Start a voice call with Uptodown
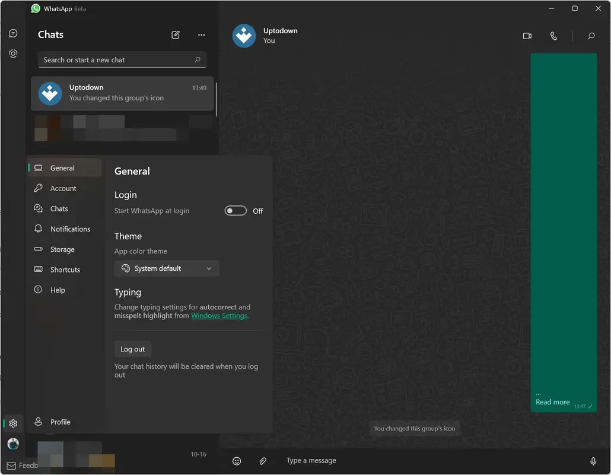Viewport: 611px width, 475px height. click(x=553, y=36)
